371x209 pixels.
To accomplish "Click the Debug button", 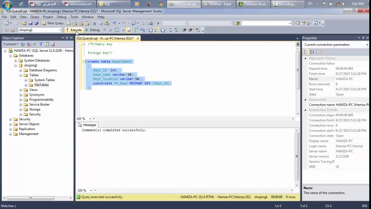I will 92,30.
